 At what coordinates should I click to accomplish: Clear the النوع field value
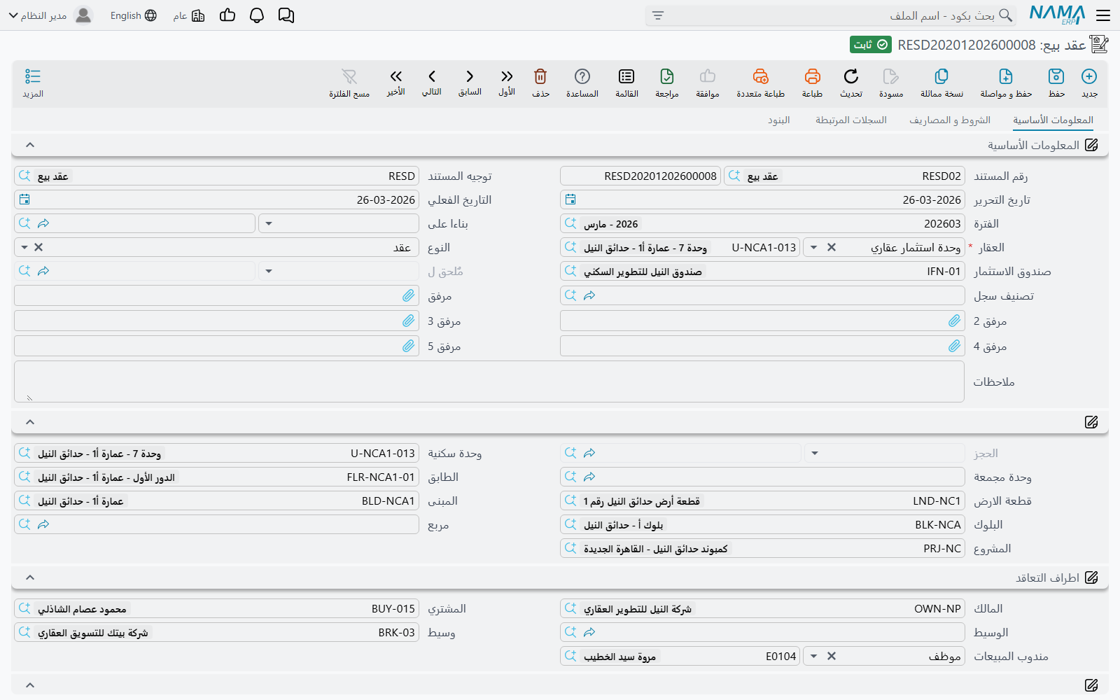(x=38, y=247)
